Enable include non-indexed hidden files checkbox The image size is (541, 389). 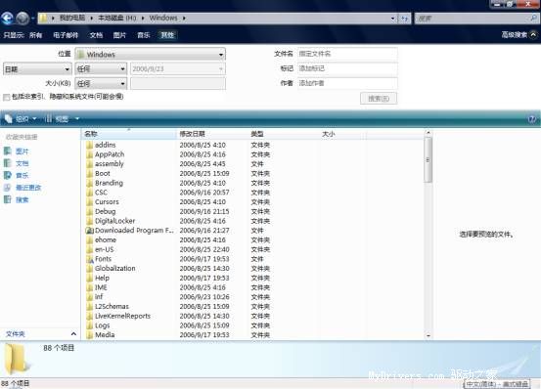tap(6, 98)
